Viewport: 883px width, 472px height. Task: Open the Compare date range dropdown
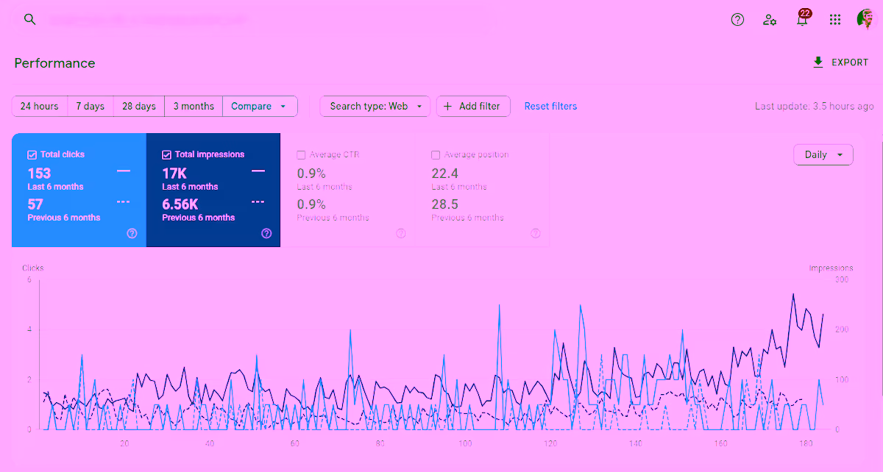(x=260, y=107)
